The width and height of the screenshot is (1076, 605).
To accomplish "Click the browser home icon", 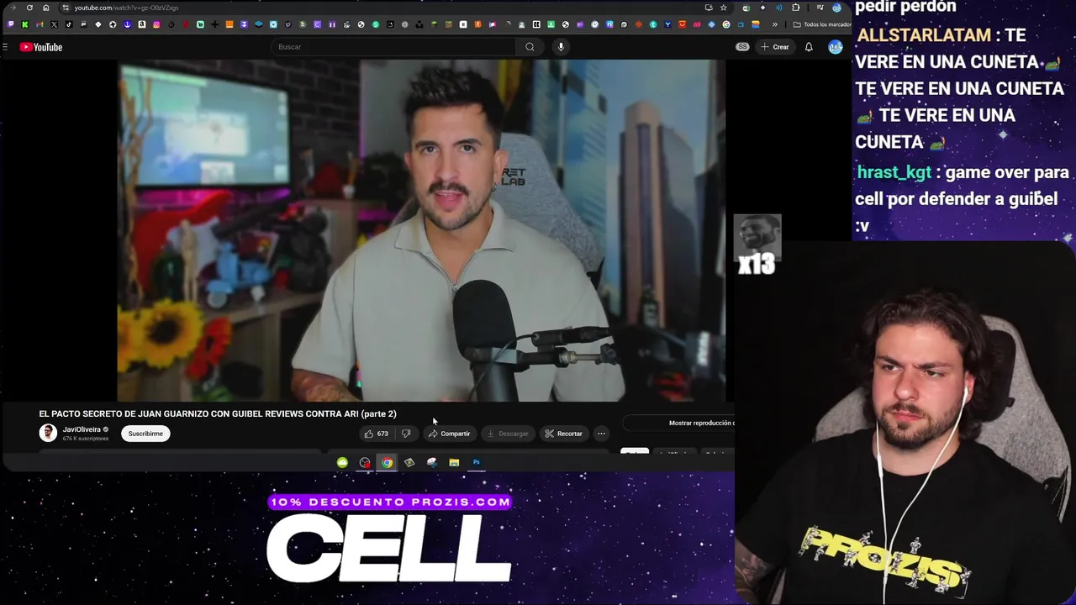I will pos(45,8).
